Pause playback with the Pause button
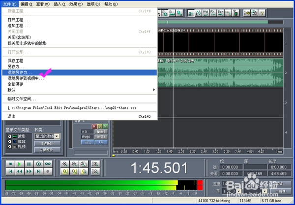Screen dimensions: 295x205 tap(29, 164)
